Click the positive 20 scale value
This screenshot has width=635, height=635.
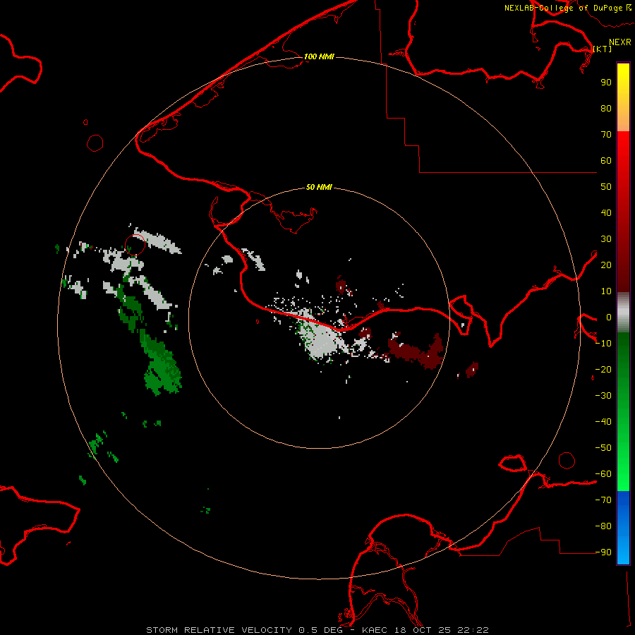606,265
